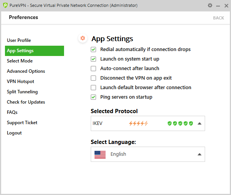This screenshot has height=195, width=231.
Task: Expand protocol list using its arrow
Action: pyautogui.click(x=199, y=123)
